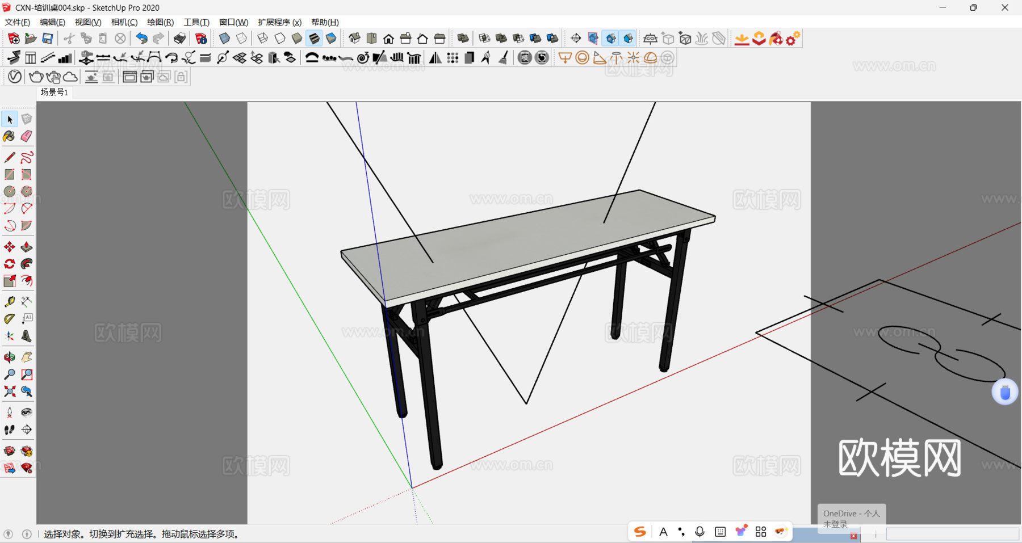Click the measurements input box
The image size is (1022, 543).
coord(953,534)
